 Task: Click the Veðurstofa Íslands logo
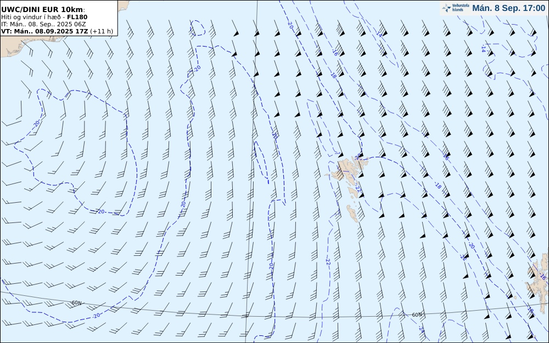456,8
